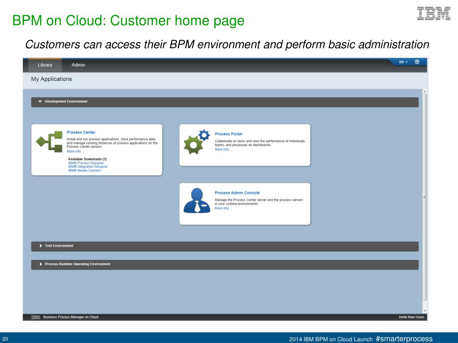The image size is (458, 343).
Task: Click More info under Process Portal
Action: coord(223,149)
